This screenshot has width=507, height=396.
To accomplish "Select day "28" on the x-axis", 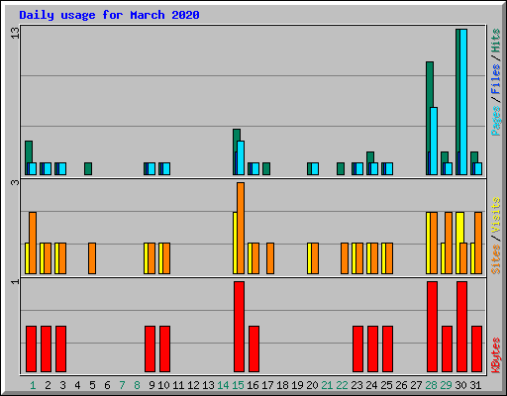I will (431, 385).
